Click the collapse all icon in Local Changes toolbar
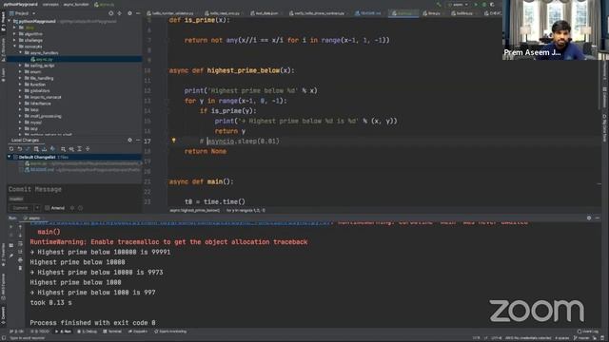 88,149
